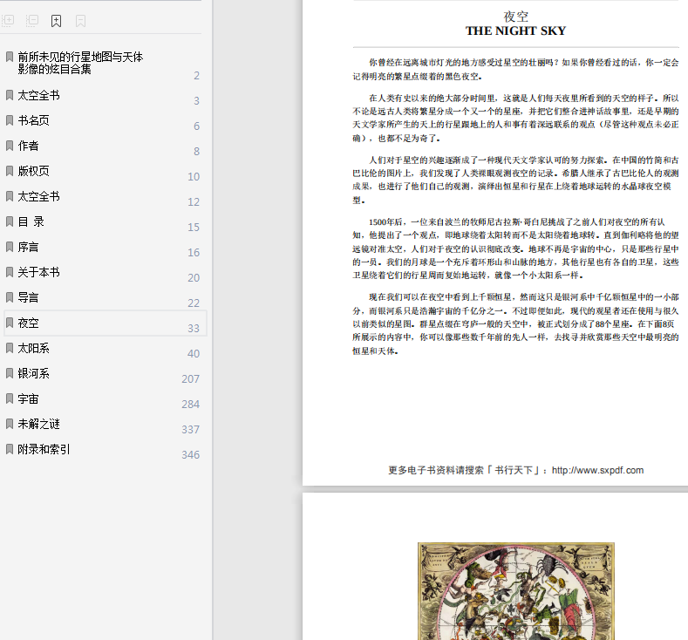Click the antique star chart image
Image resolution: width=688 pixels, height=640 pixels.
click(x=516, y=591)
